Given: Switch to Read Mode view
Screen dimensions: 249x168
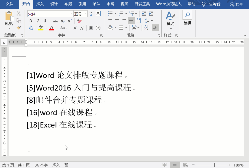Looking at the screenshot, I should (164, 165).
